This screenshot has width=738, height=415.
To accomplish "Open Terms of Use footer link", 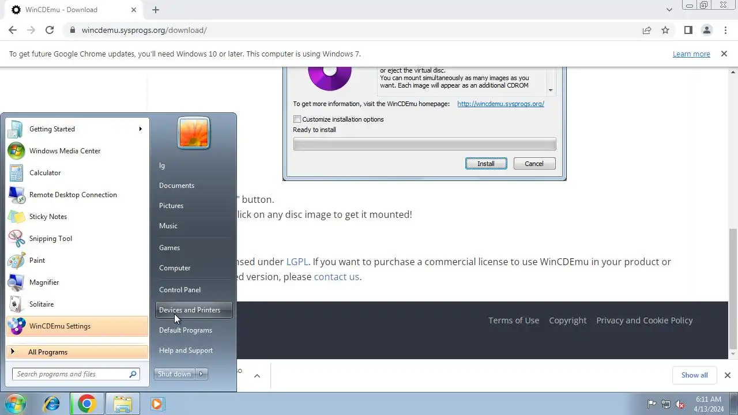I will pos(514,320).
